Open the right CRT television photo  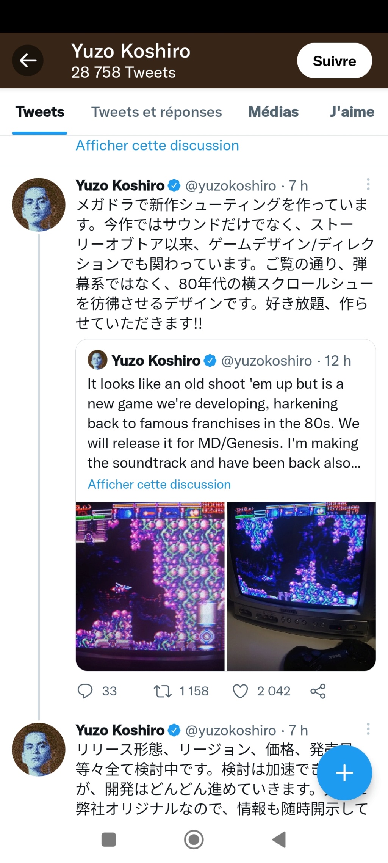(301, 586)
